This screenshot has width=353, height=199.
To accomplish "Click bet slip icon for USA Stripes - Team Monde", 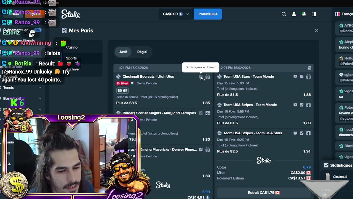I will click(309, 105).
